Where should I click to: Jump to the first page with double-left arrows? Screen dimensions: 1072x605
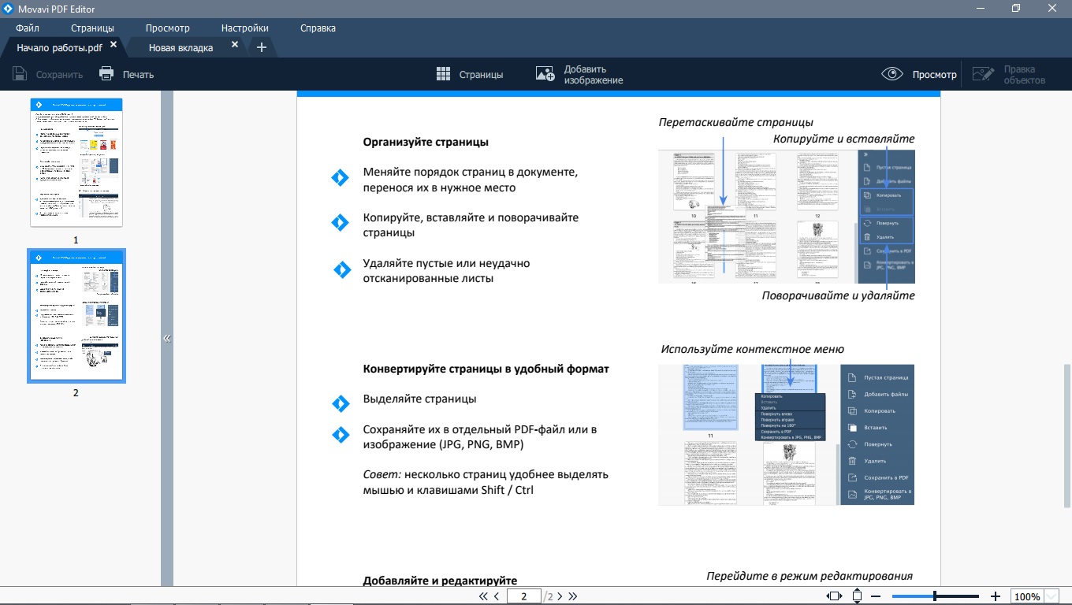[483, 596]
